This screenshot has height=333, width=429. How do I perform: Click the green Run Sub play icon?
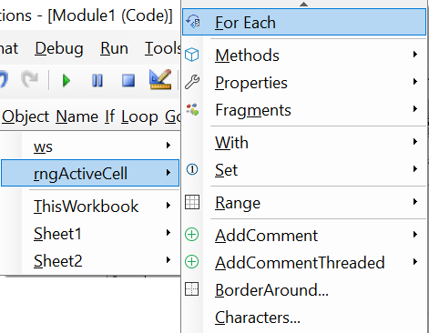pyautogui.click(x=66, y=81)
